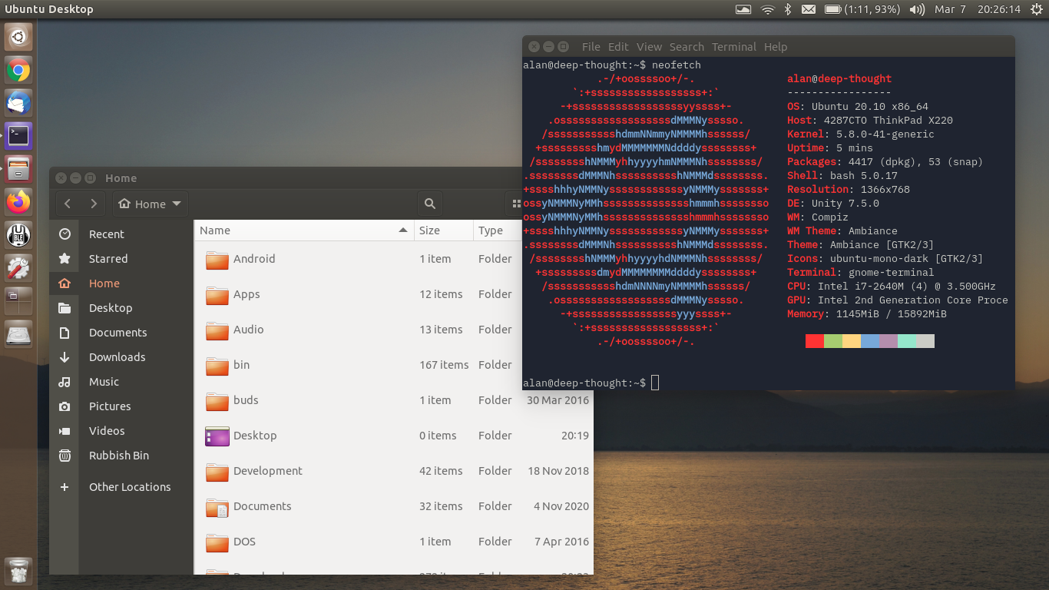
Task: Open the Wi-Fi network indicator
Action: tap(767, 9)
